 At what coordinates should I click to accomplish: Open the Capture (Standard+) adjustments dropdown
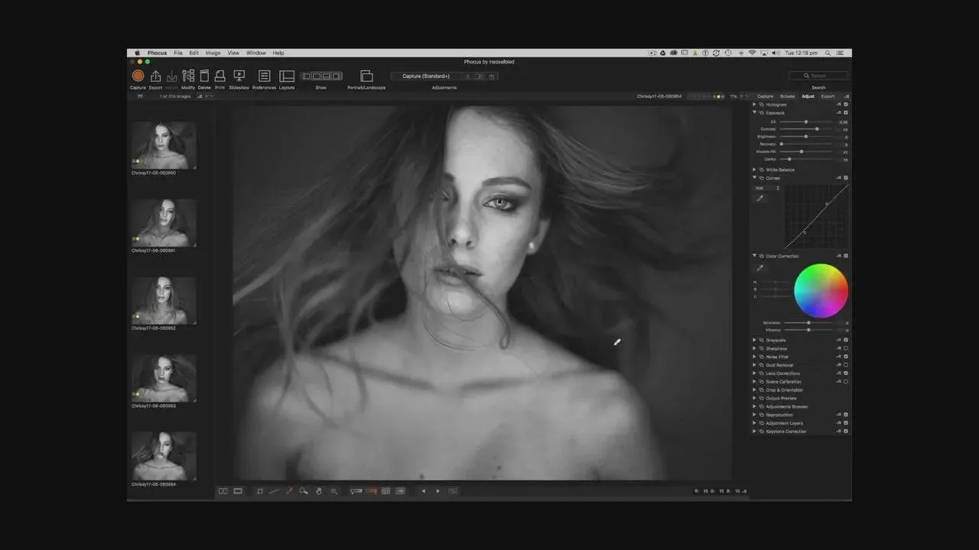click(x=426, y=76)
